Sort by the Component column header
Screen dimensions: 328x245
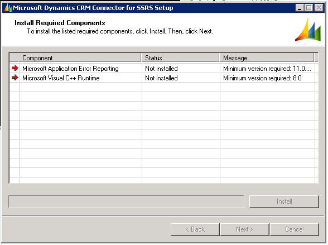click(x=80, y=57)
